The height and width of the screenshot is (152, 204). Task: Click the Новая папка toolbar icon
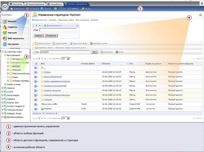[36, 43]
